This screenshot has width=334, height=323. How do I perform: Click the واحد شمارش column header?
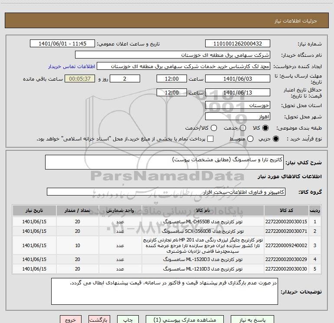coord(120,210)
